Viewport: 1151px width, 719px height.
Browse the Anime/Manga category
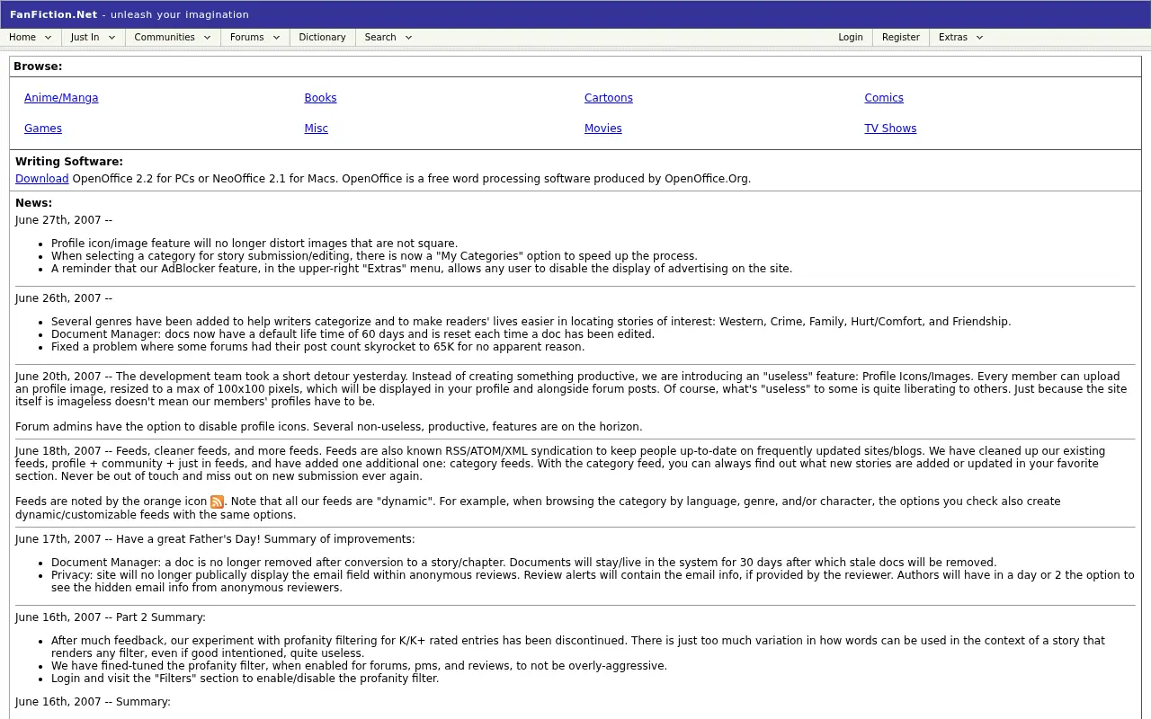[61, 98]
